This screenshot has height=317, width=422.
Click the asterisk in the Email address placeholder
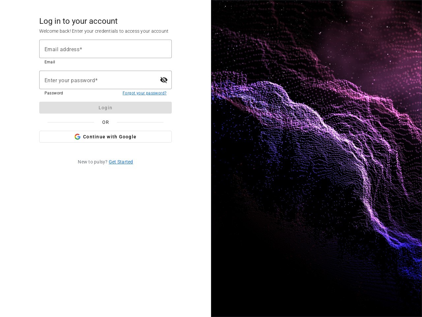tap(81, 49)
